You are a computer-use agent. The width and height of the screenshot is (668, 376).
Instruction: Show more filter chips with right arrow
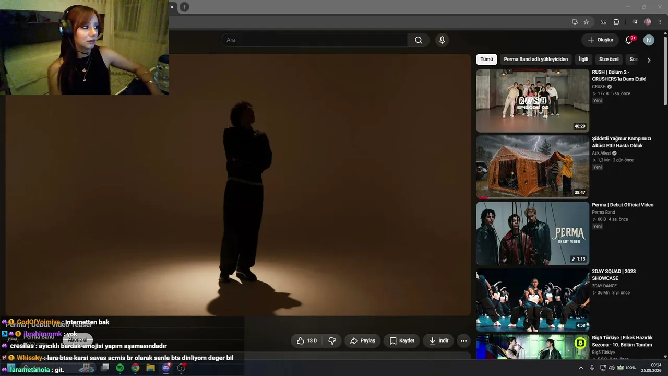coord(649,60)
